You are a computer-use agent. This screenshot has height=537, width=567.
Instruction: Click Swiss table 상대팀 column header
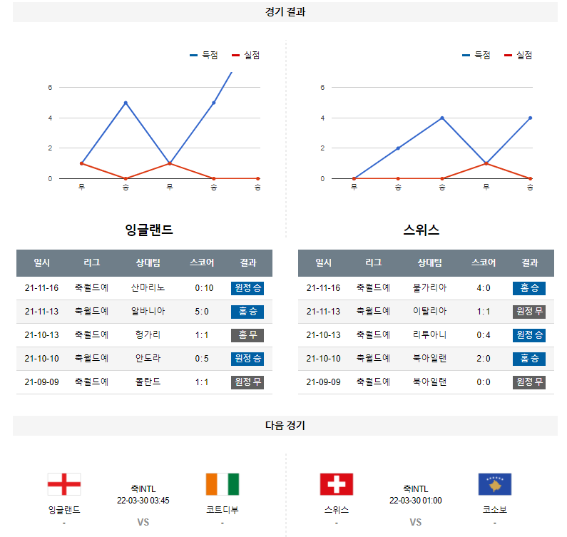(429, 263)
